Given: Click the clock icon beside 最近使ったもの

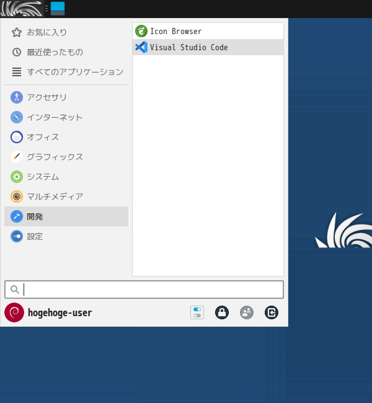Looking at the screenshot, I should pyautogui.click(x=17, y=52).
